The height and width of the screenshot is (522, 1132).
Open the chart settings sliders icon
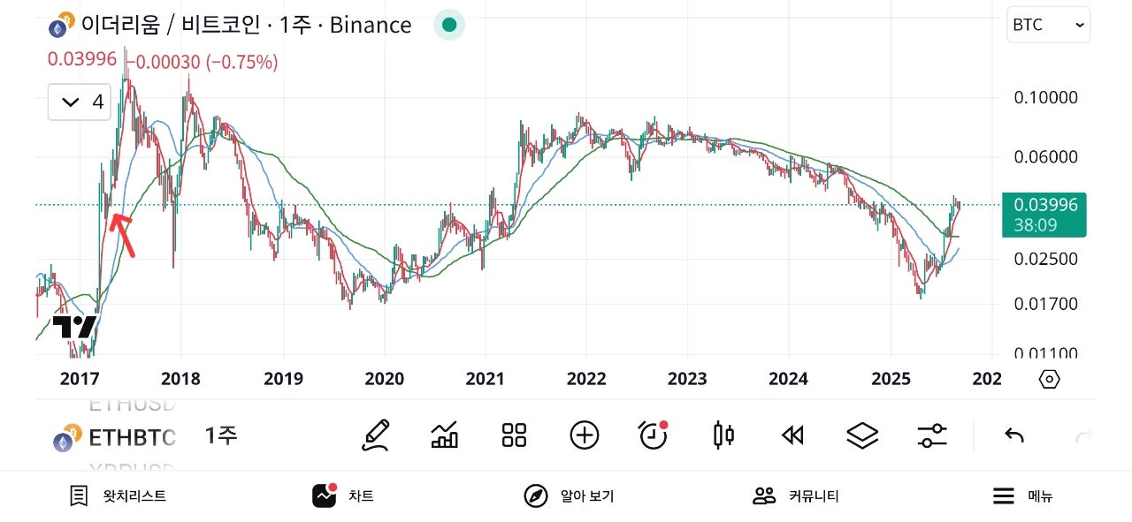932,435
